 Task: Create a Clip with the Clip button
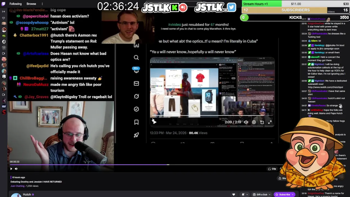tap(272, 169)
